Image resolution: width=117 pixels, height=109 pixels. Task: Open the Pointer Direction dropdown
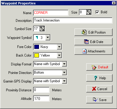tap(64, 72)
